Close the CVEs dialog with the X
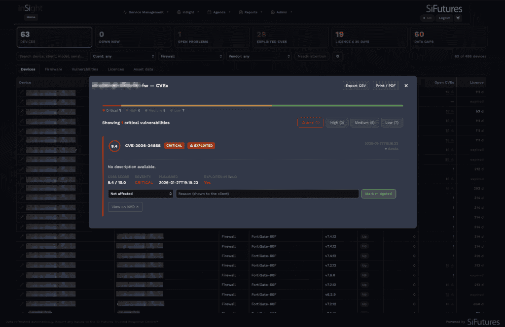505x327 pixels. (406, 86)
